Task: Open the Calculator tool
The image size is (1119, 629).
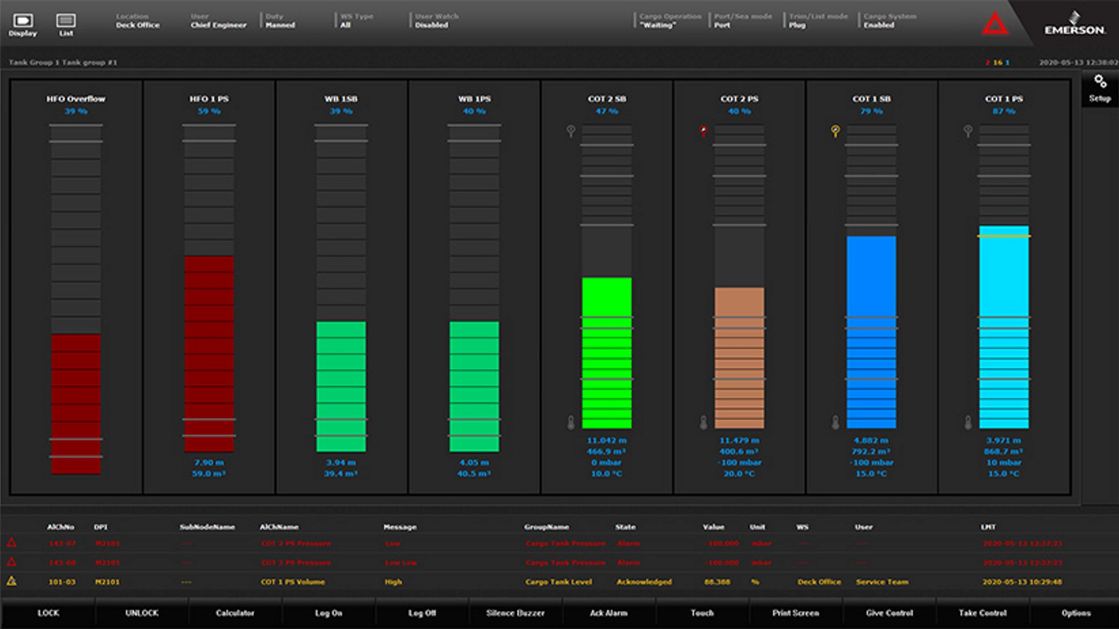Action: point(235,613)
